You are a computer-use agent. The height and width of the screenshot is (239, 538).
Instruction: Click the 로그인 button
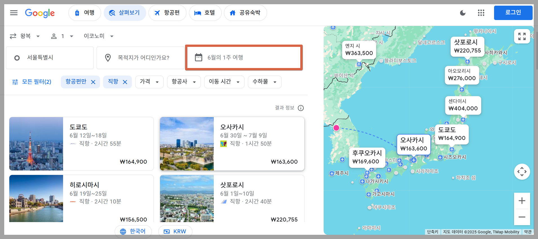[x=513, y=13]
